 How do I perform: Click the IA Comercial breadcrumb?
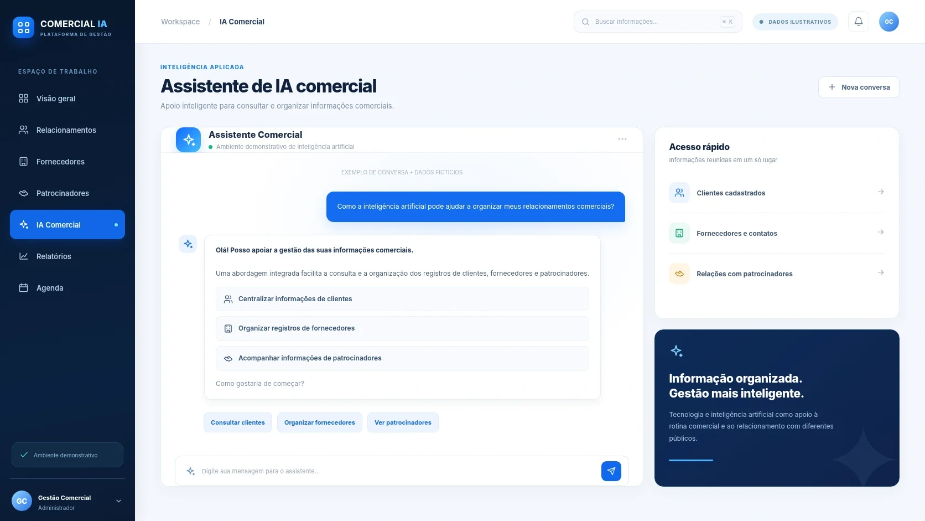[x=242, y=22]
